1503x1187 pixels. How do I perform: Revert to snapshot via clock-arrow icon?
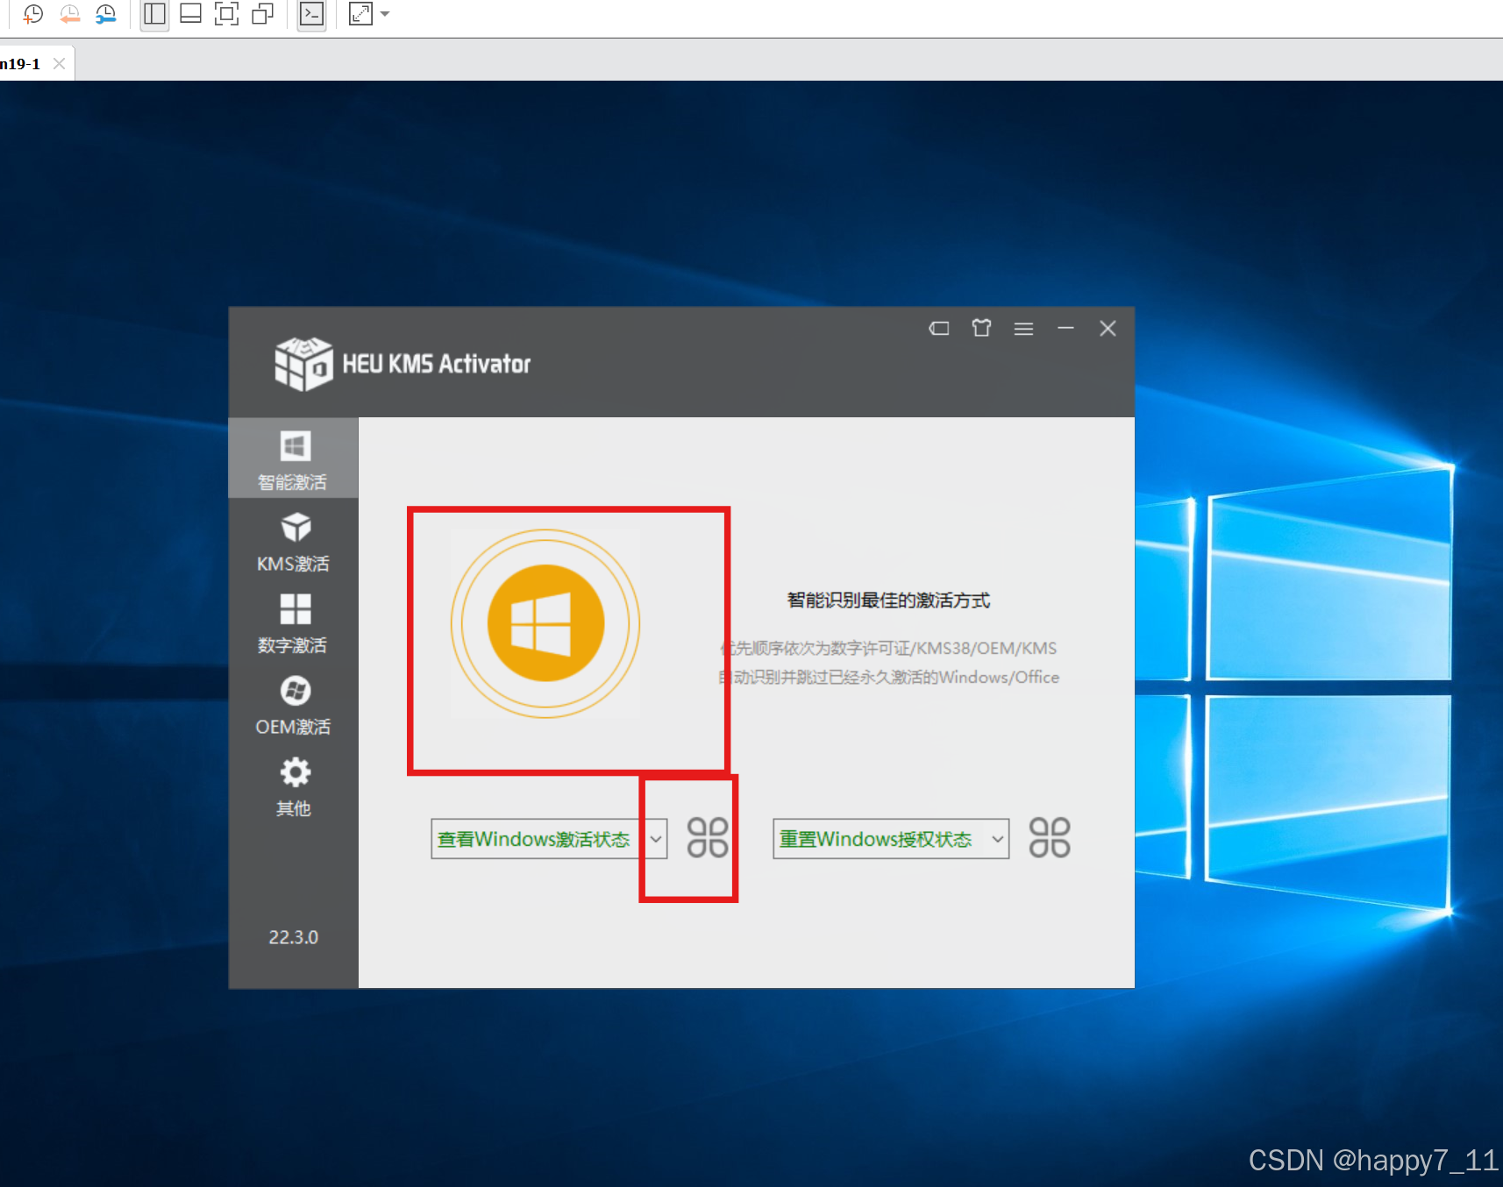[x=69, y=14]
